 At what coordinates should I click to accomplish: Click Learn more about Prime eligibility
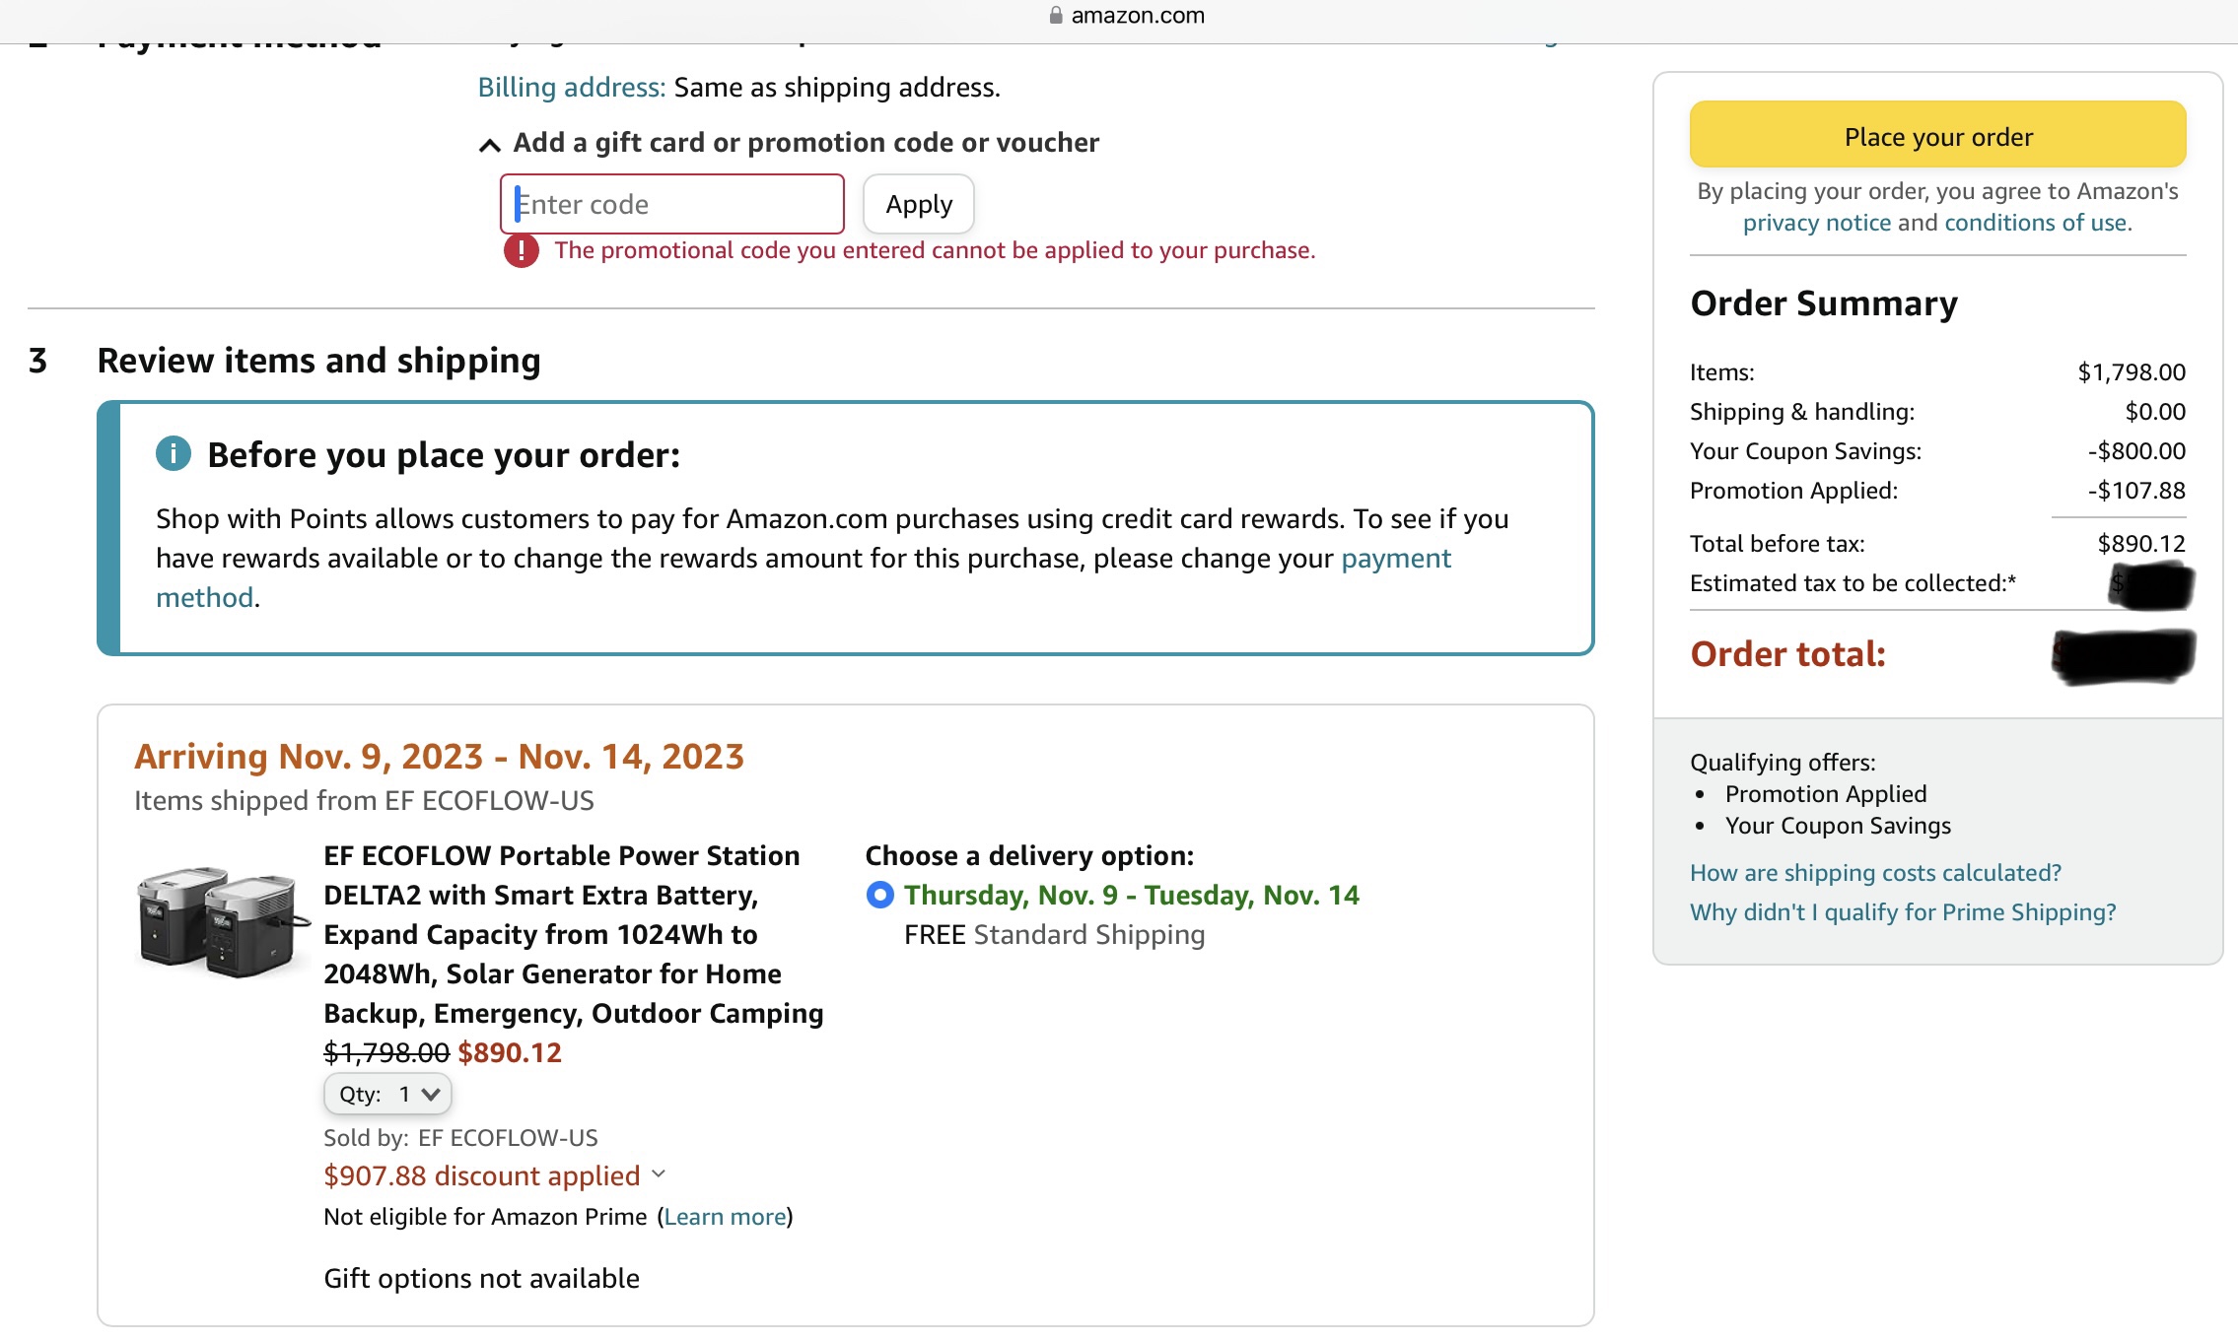[x=726, y=1217]
